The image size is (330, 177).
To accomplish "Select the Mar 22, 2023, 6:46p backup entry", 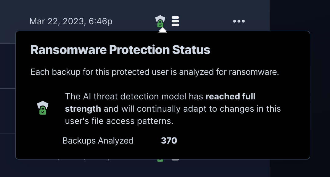I will click(x=71, y=21).
